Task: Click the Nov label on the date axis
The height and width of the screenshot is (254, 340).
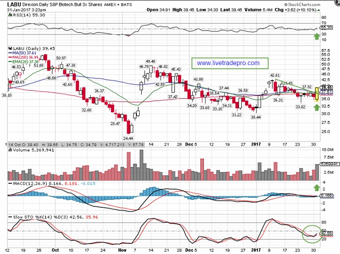Action: [122, 250]
